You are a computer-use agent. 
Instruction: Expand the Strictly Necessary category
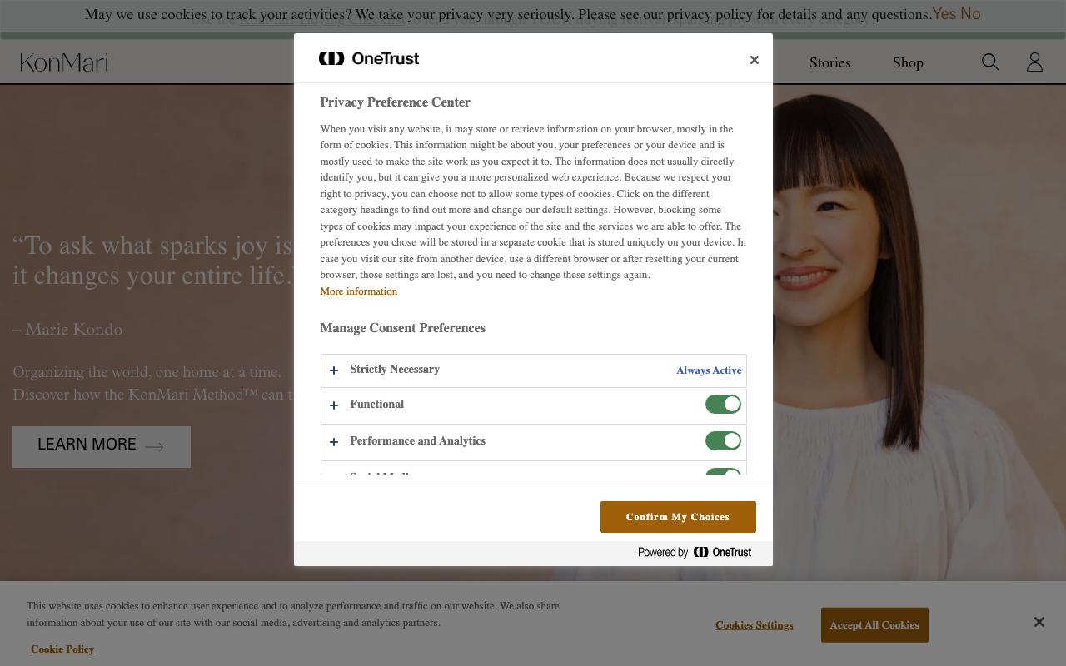[x=334, y=370]
